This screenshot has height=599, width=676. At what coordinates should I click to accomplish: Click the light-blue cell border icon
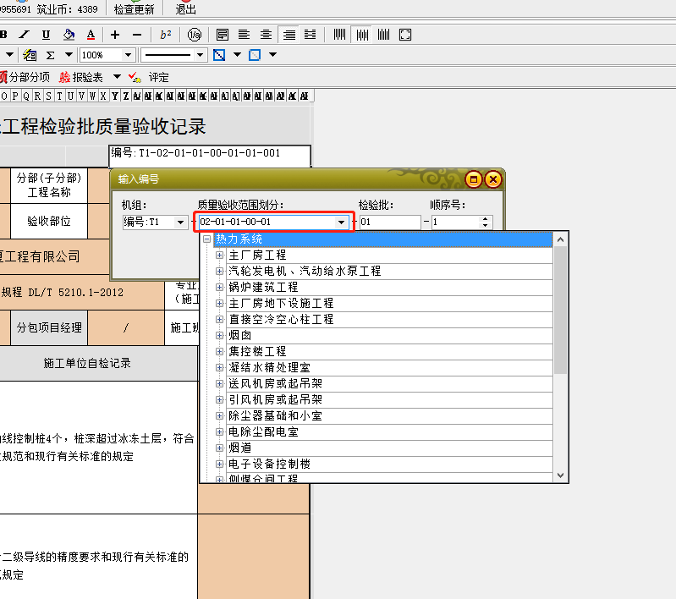point(255,55)
